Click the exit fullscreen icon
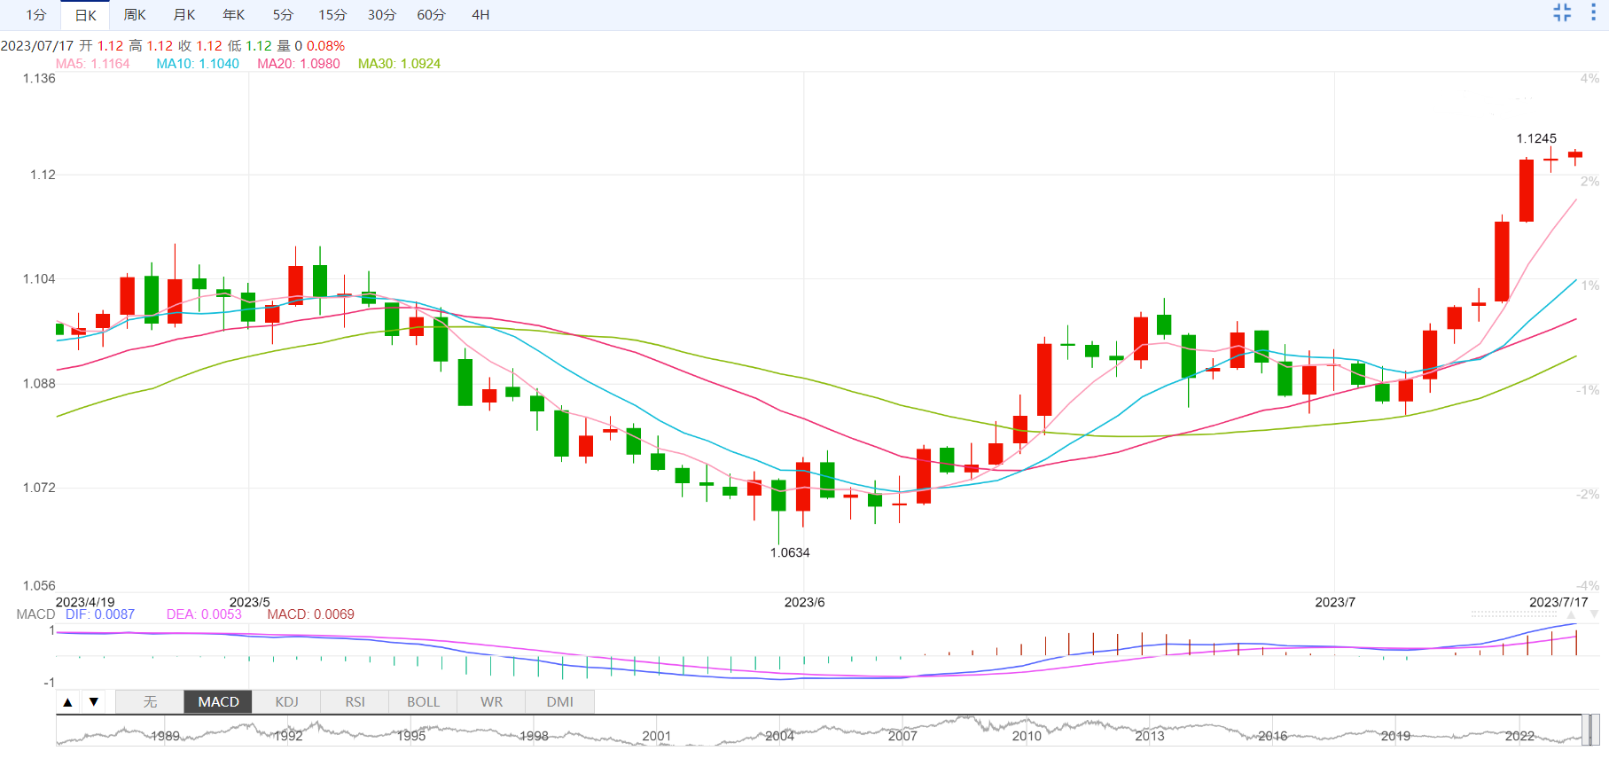 tap(1562, 13)
